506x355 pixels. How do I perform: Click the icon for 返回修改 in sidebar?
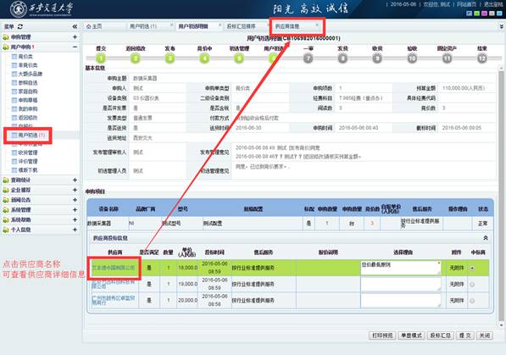point(14,118)
